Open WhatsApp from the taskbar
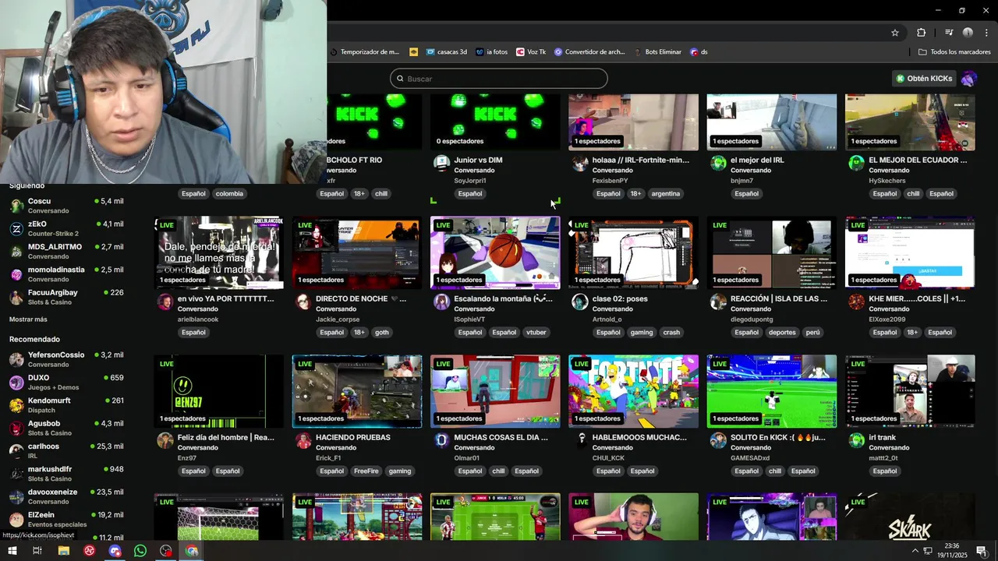The image size is (998, 561). pos(140,551)
